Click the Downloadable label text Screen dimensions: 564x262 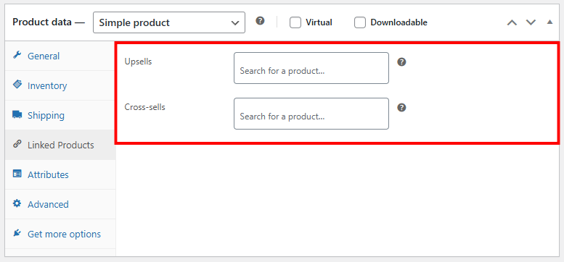[x=399, y=22]
